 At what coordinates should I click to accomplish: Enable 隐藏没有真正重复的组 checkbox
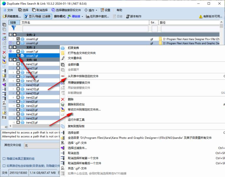pos(4,159)
